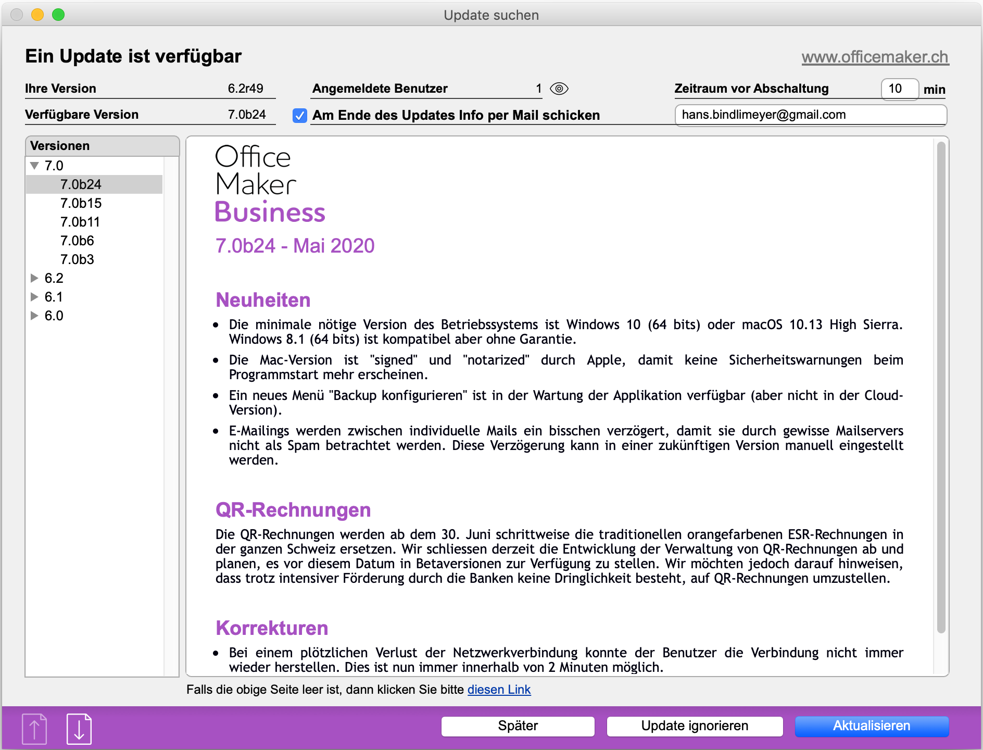Click the yellow minimize window button
This screenshot has height=750, width=983.
click(37, 15)
